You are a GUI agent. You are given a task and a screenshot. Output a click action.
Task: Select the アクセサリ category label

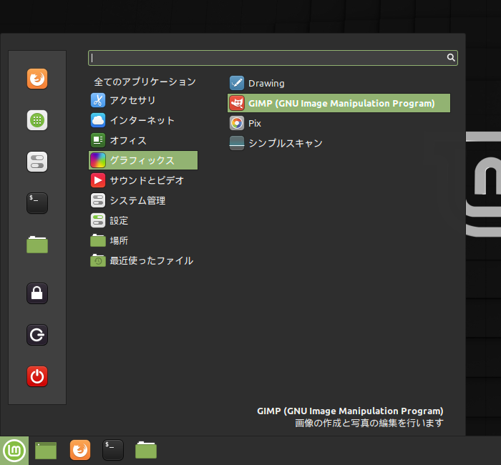[132, 100]
